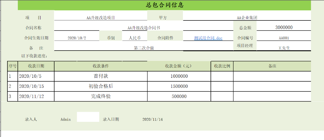
Task: Select contract number AA001
Action: 284,38
